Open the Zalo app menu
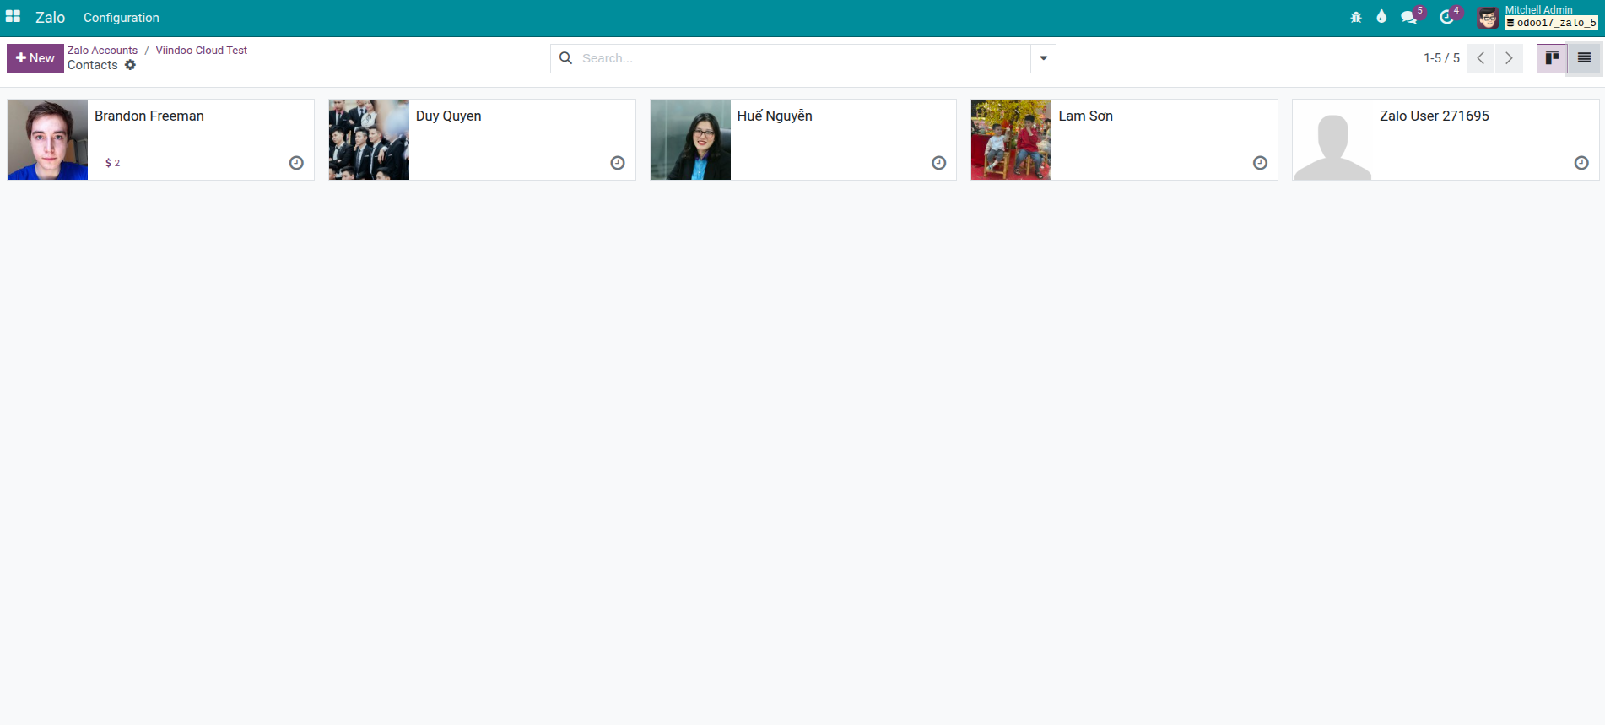 point(50,18)
